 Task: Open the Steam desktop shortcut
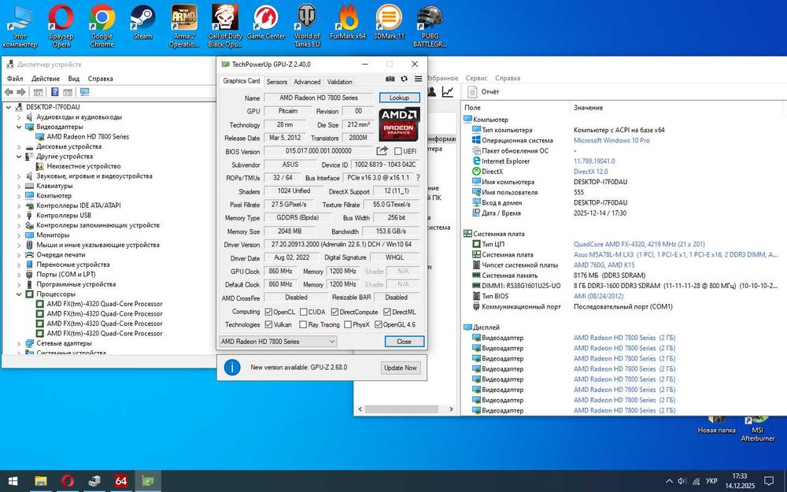(x=142, y=22)
